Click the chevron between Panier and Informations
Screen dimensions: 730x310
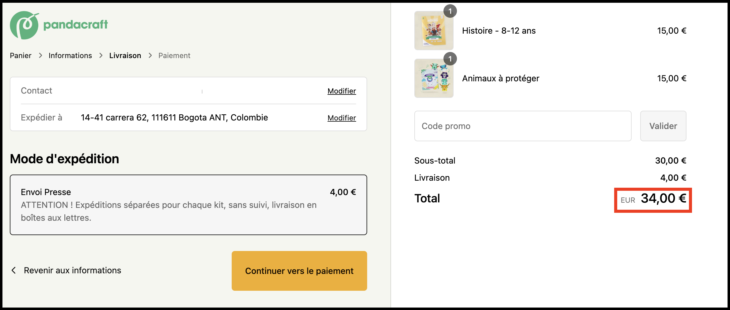(x=40, y=55)
